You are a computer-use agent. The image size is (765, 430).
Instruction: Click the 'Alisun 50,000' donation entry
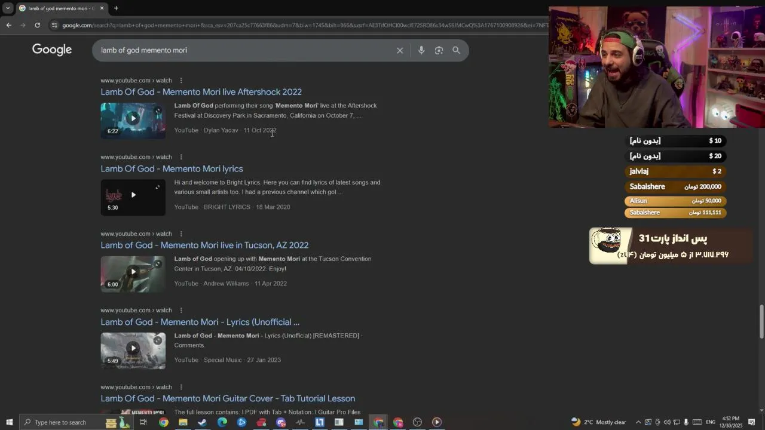pyautogui.click(x=675, y=201)
